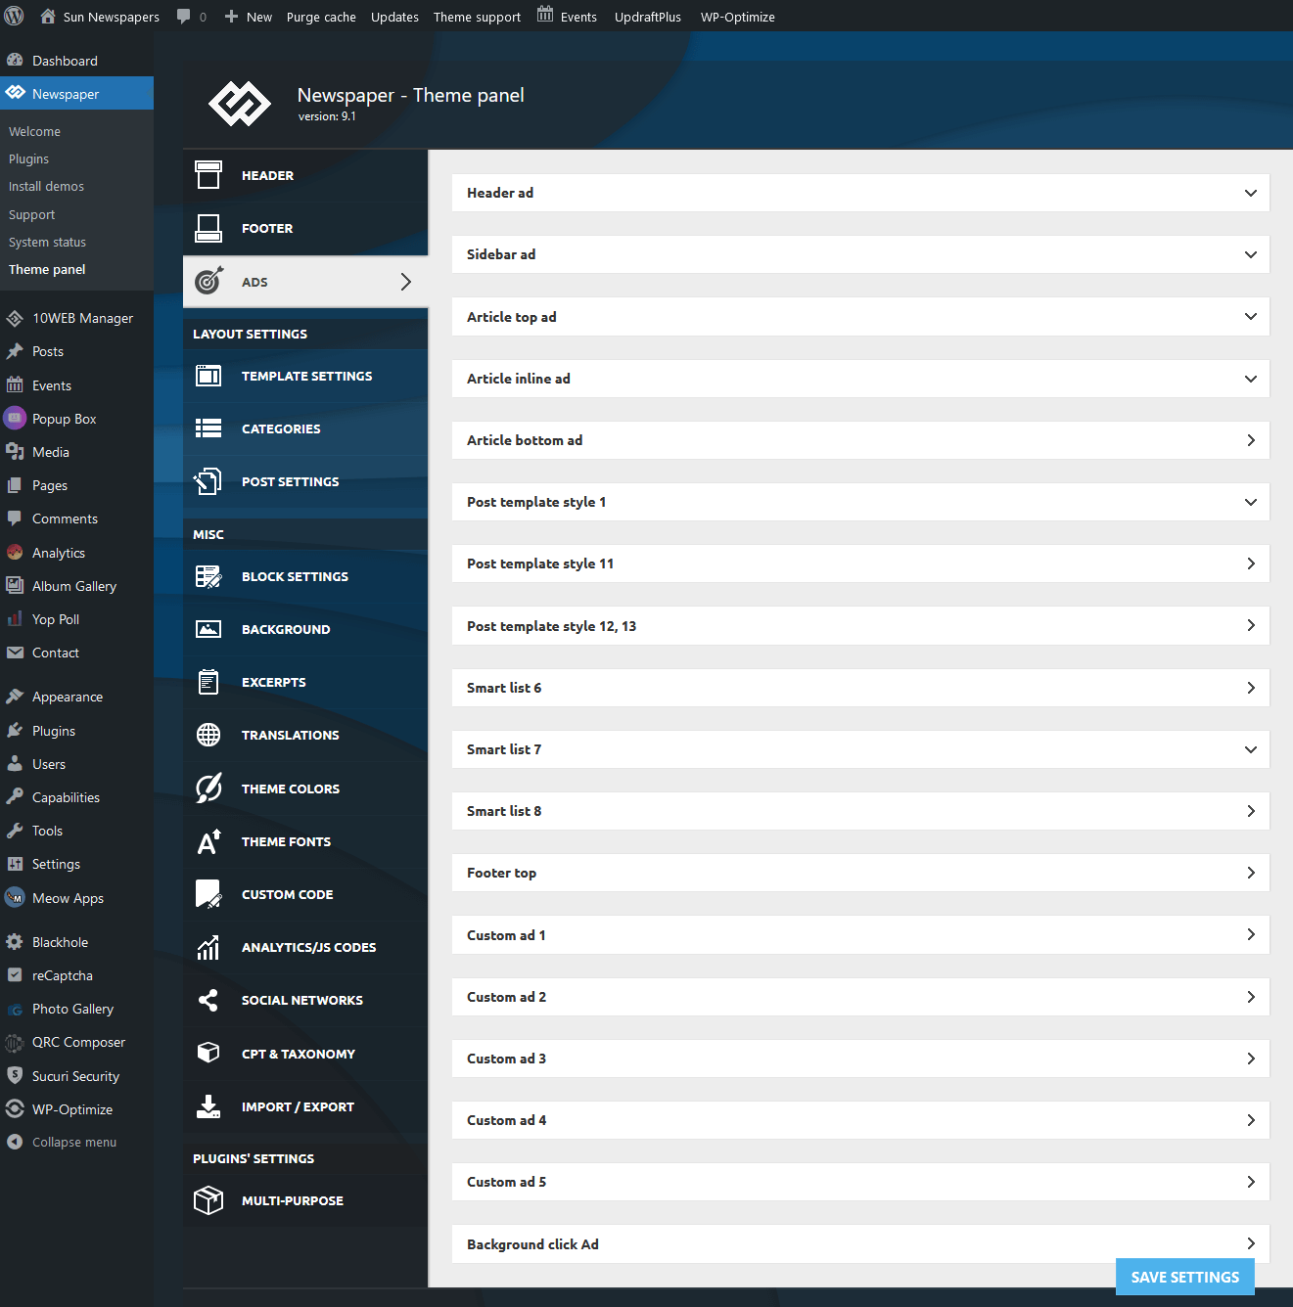Click the Categories list icon
The image size is (1293, 1307).
pos(208,428)
